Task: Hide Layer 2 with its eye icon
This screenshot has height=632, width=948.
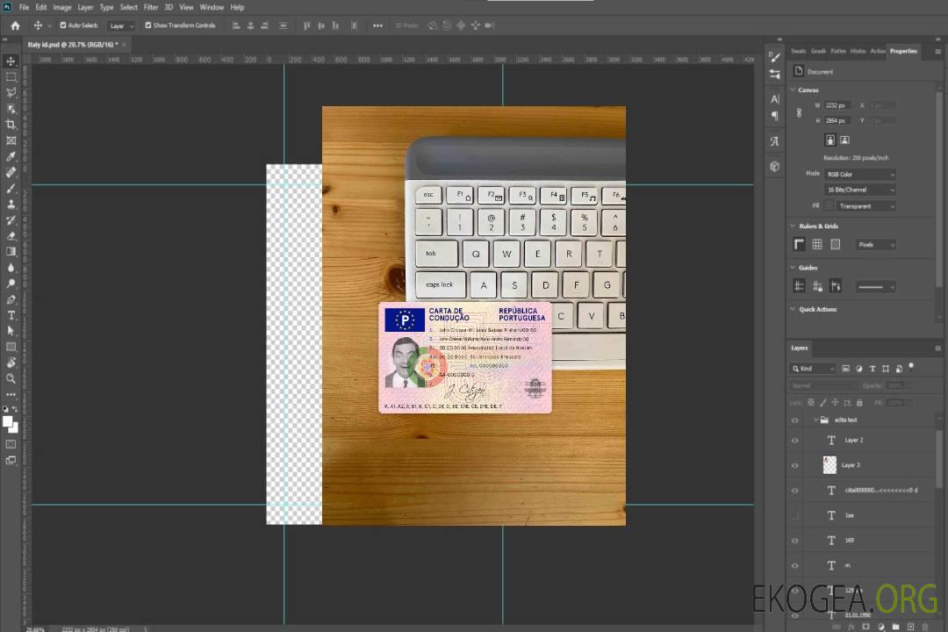Action: (795, 441)
